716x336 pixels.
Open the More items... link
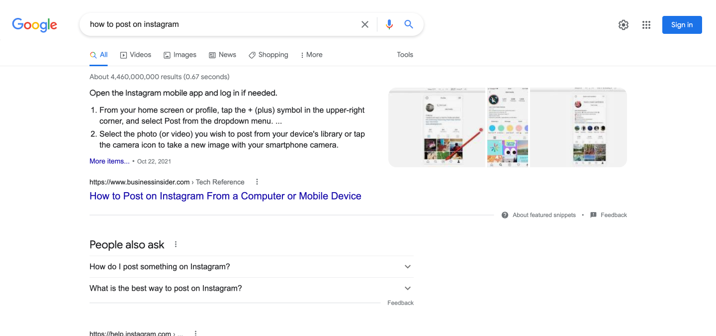point(109,161)
